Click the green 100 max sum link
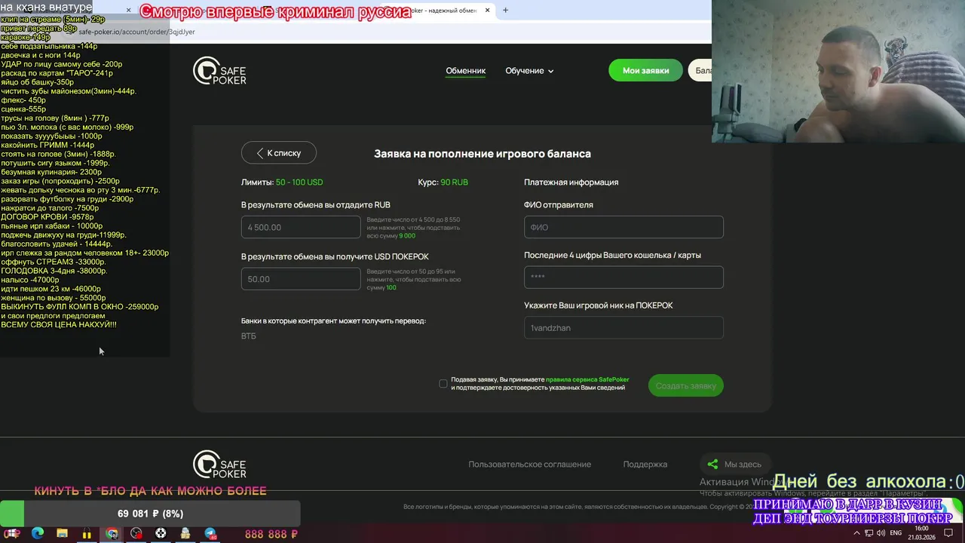Screen dimensions: 965x543 click(x=391, y=287)
